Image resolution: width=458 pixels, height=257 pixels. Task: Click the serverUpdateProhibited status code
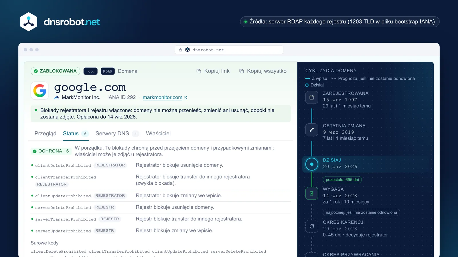(x=63, y=231)
